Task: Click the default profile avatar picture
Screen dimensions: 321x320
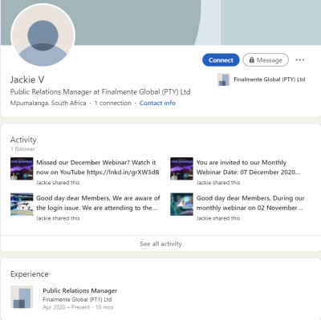Action: pos(43,35)
